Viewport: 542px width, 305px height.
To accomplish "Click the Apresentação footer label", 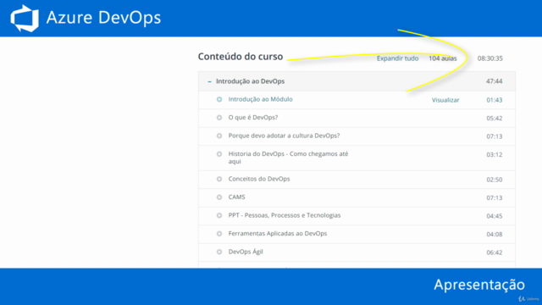I will tap(479, 285).
